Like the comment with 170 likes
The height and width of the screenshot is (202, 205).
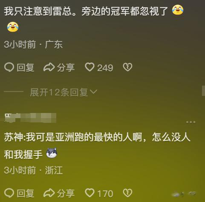(90, 193)
